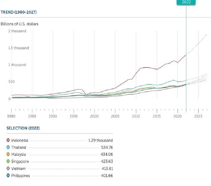Remove Vietnam using its purple X icon

8,168
